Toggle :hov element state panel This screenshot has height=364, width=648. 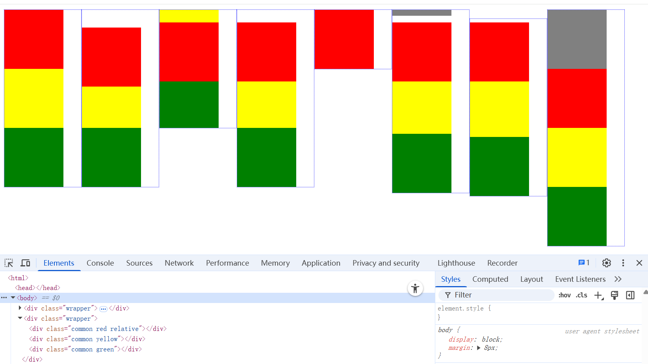point(564,295)
